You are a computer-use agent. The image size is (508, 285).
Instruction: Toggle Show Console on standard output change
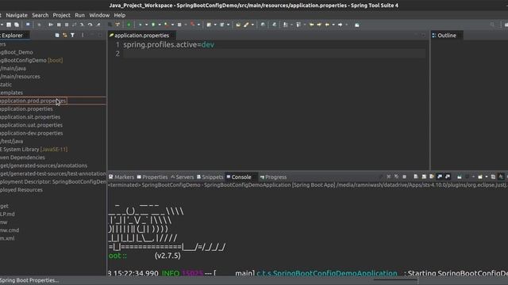[x=440, y=177]
